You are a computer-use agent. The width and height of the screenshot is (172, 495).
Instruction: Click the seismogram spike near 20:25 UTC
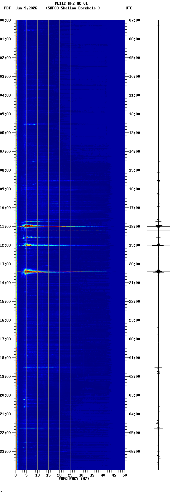(x=159, y=272)
